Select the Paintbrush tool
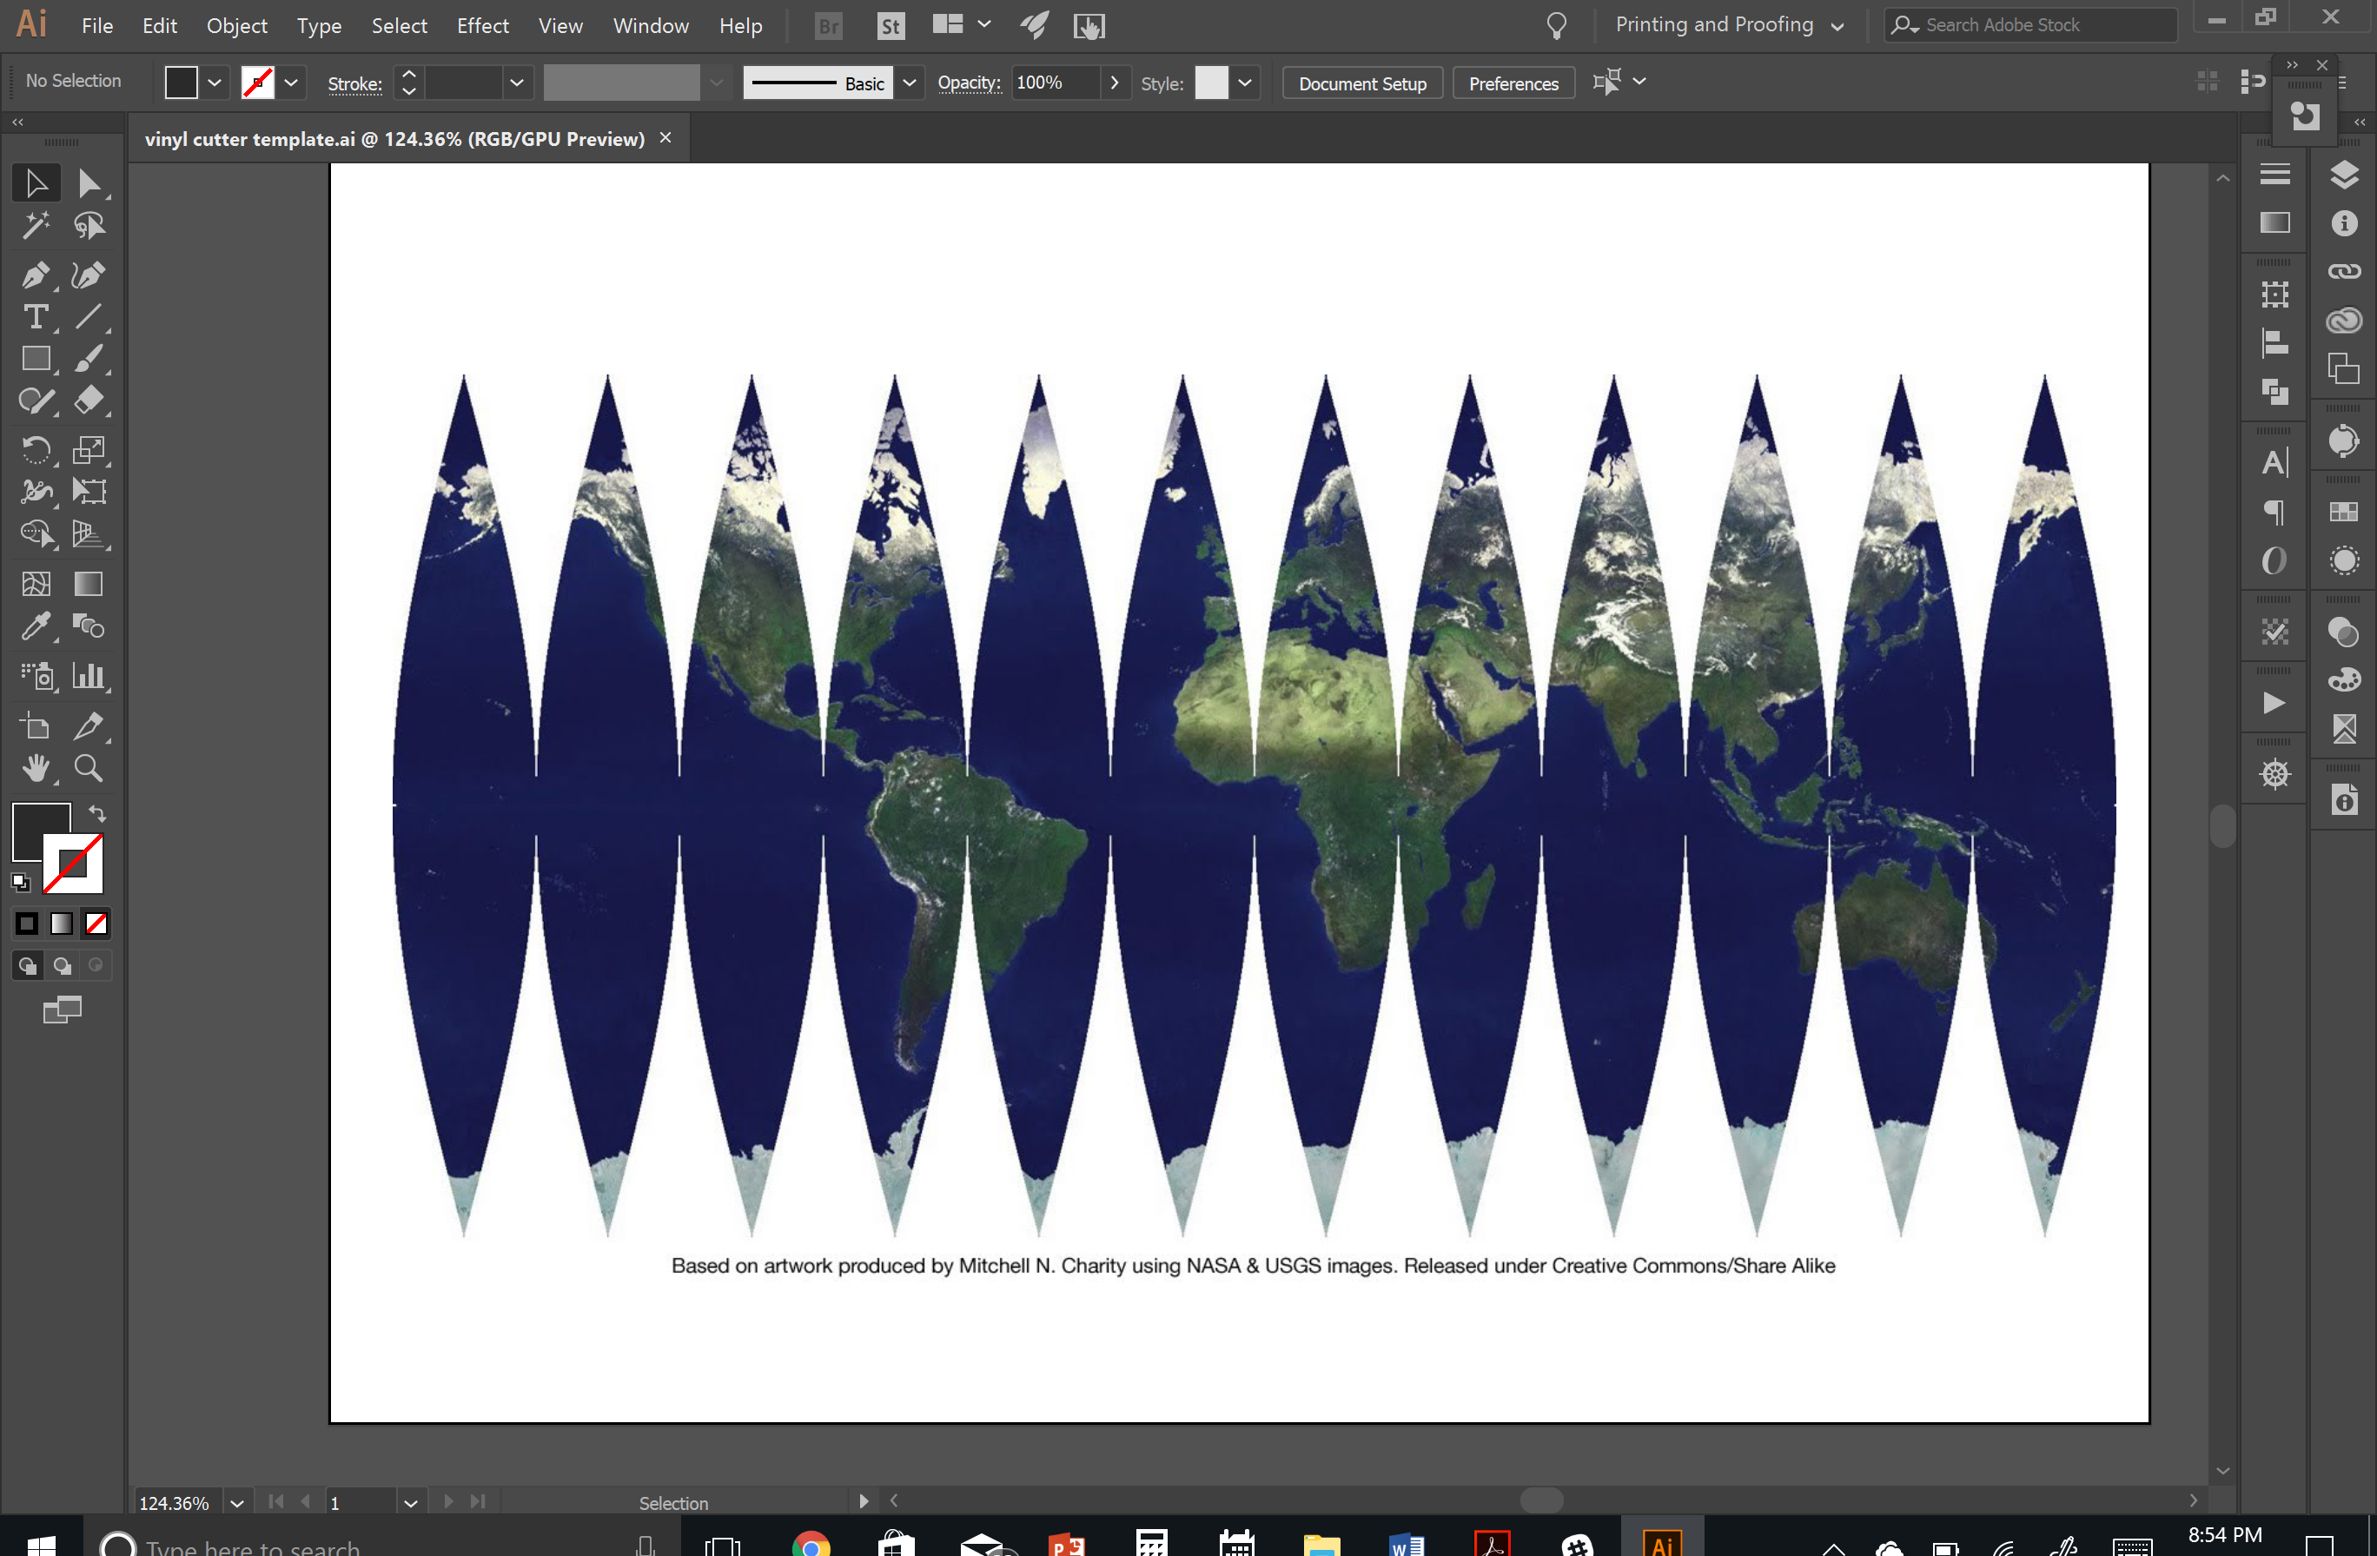This screenshot has height=1556, width=2377. coord(89,359)
